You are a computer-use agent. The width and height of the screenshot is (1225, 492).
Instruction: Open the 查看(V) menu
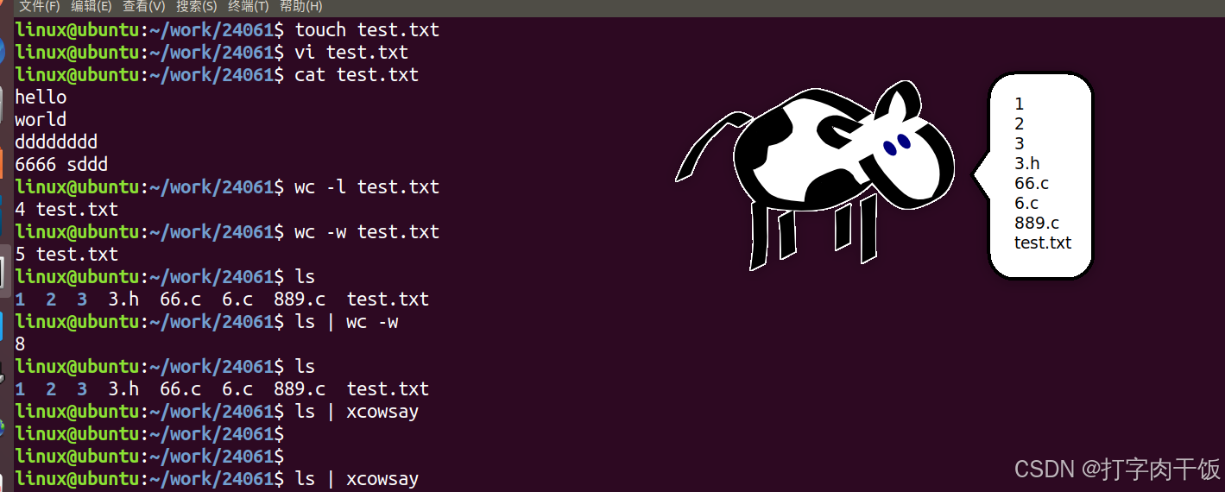click(144, 7)
